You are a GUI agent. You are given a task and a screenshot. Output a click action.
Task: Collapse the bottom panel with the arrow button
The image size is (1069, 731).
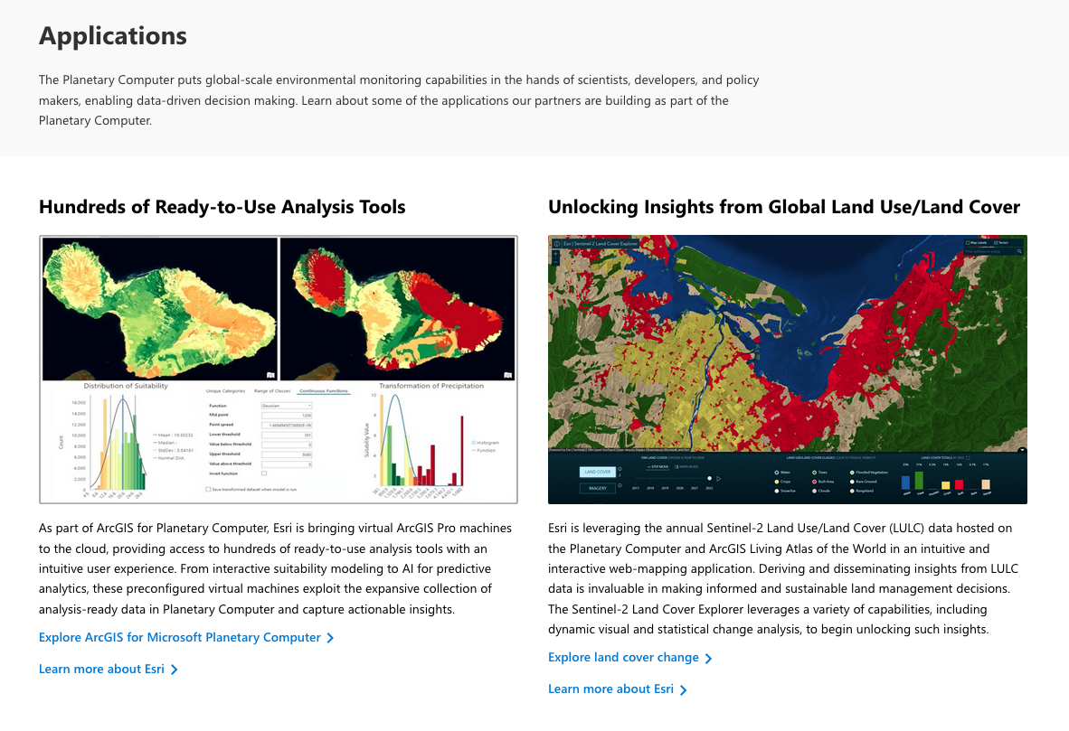1021,449
